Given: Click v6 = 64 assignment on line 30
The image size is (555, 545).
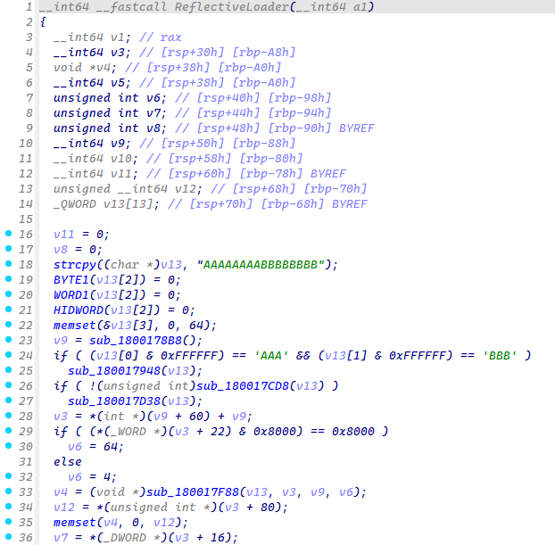Looking at the screenshot, I should (95, 447).
